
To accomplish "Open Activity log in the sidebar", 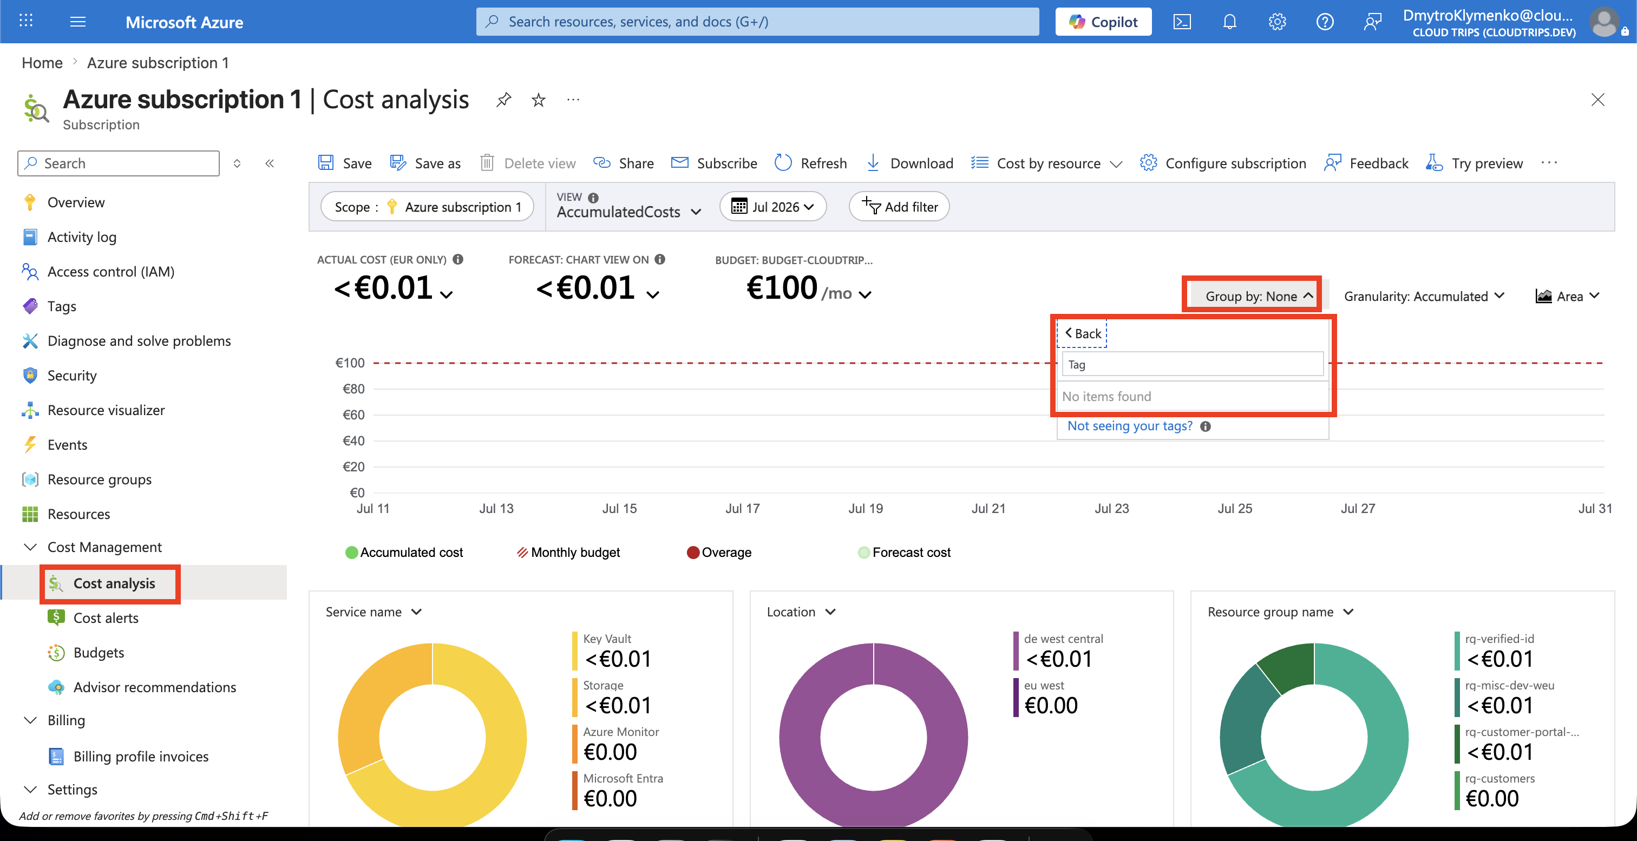I will click(81, 237).
